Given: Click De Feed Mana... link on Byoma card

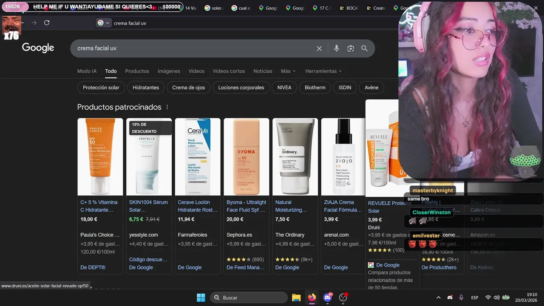Looking at the screenshot, I should 246,267.
